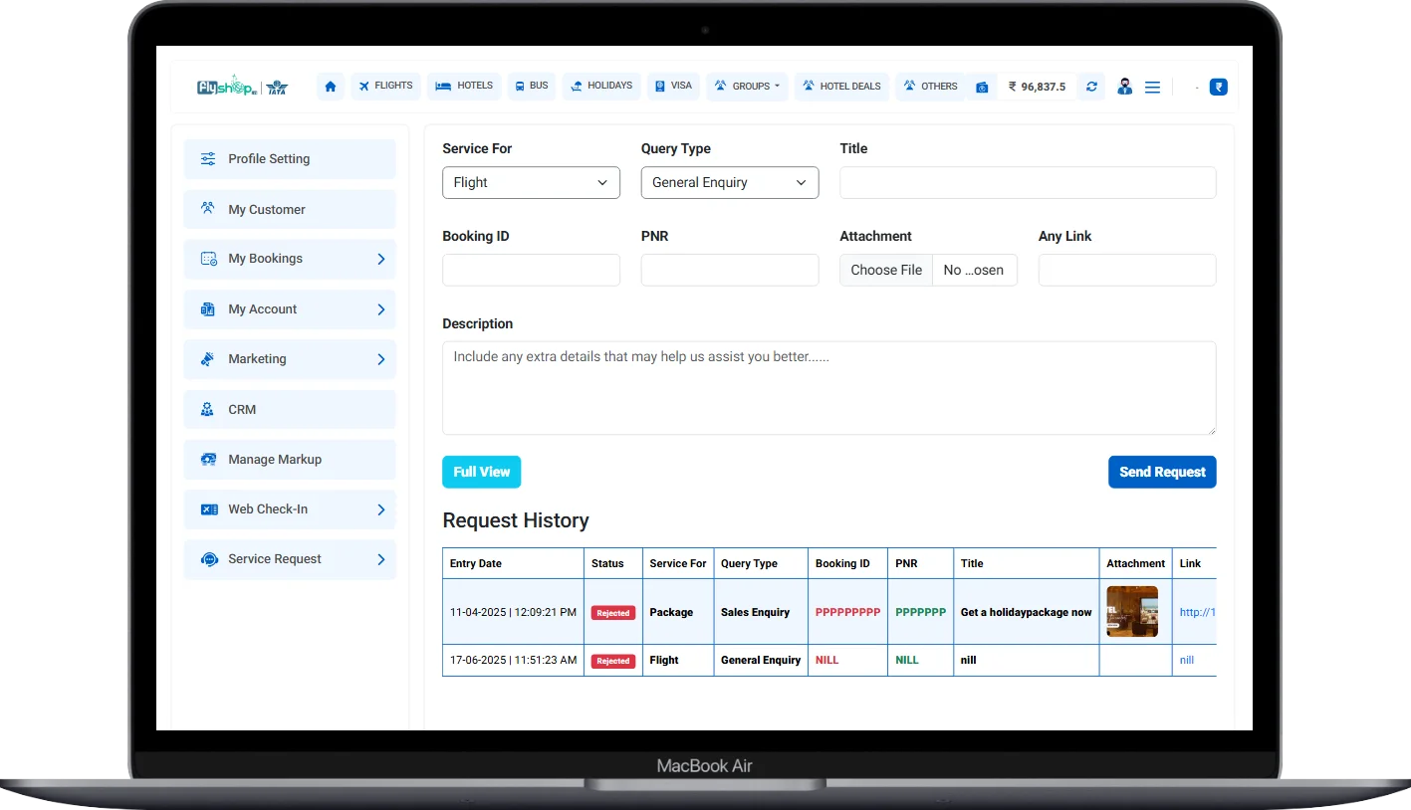Image resolution: width=1411 pixels, height=810 pixels.
Task: Switch to the Hotels tab
Action: pyautogui.click(x=464, y=86)
